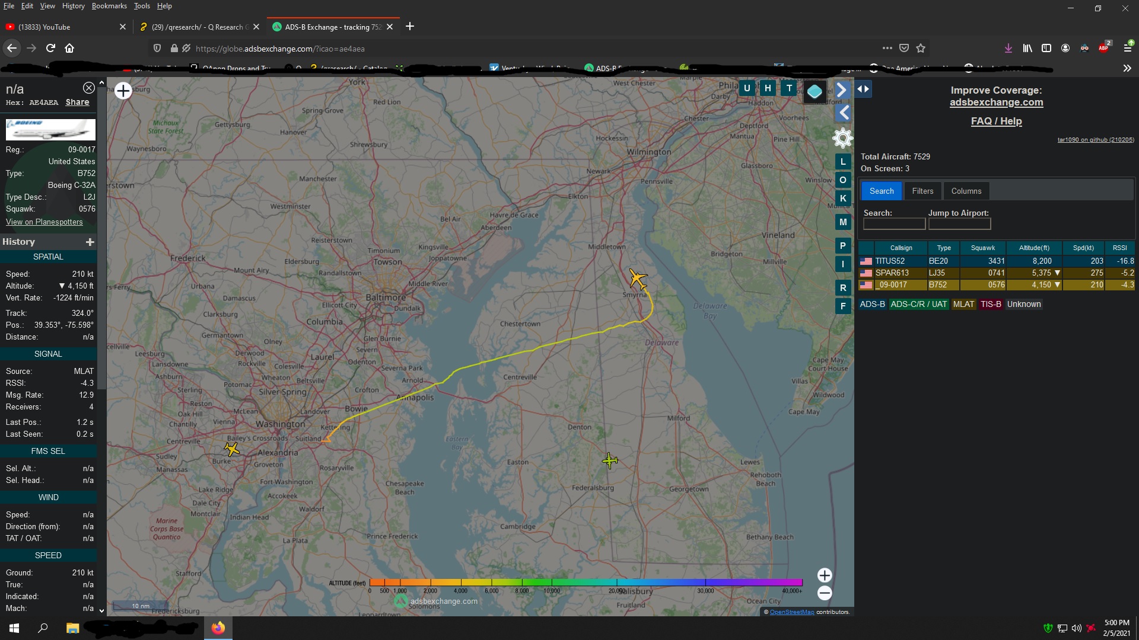
Task: Select _09-0017 row in aircraft table
Action: click(997, 284)
